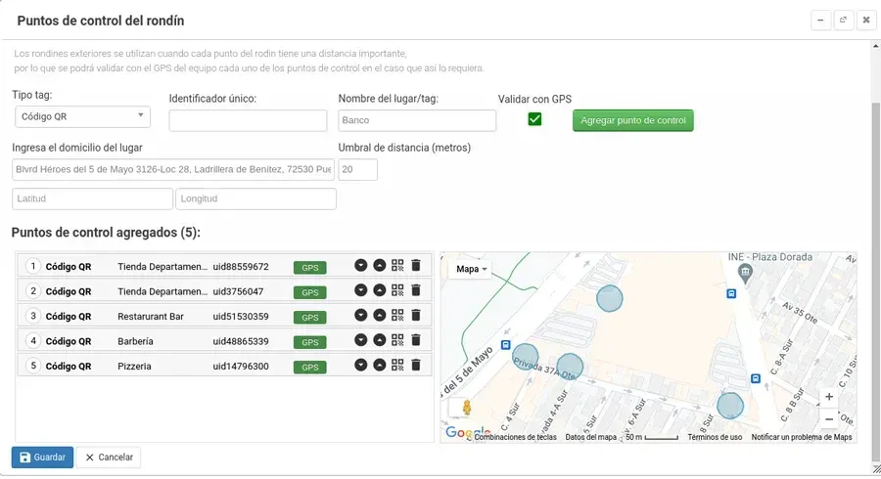Toggle GPS badge on Pizzeria row
Screen dimensions: 881x479
[x=309, y=367]
